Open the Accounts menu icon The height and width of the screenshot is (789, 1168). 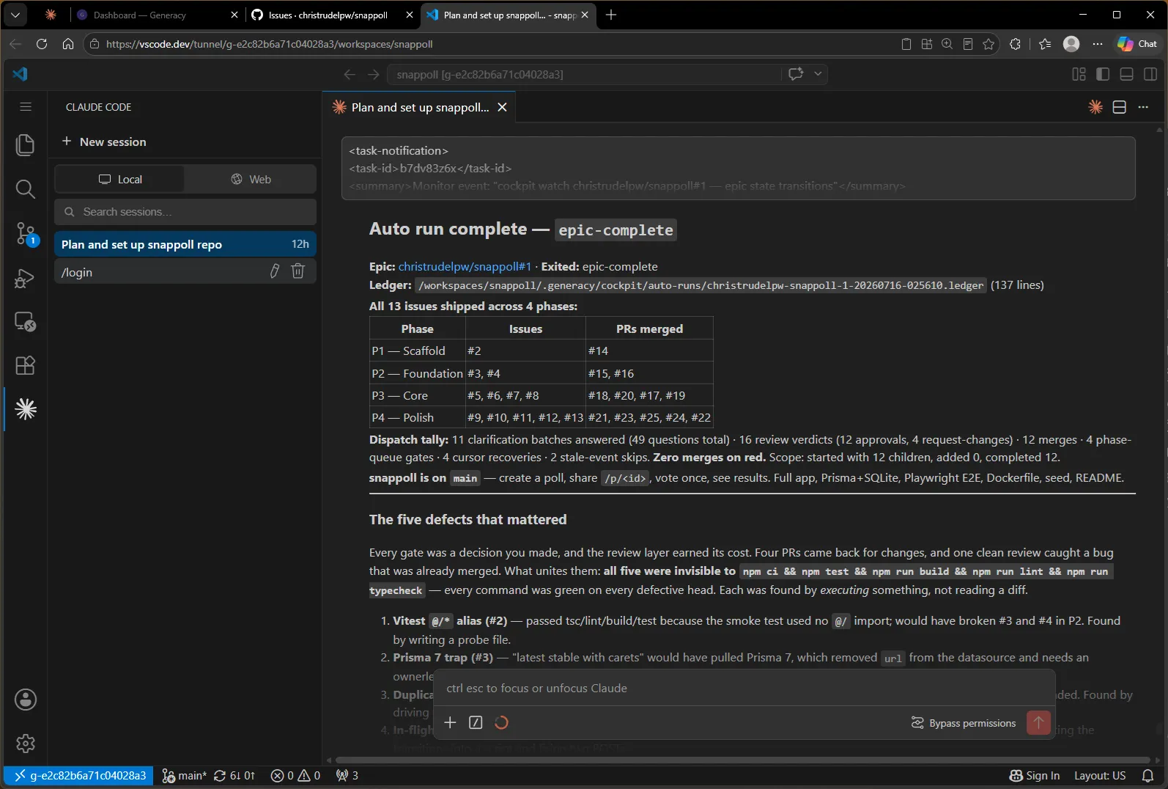pos(26,700)
